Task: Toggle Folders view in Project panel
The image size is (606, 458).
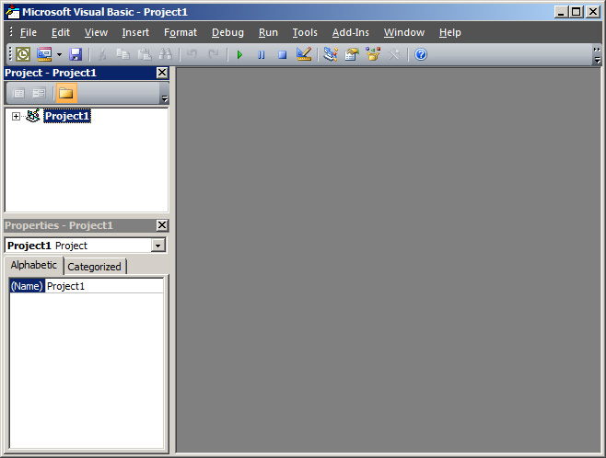Action: tap(66, 93)
